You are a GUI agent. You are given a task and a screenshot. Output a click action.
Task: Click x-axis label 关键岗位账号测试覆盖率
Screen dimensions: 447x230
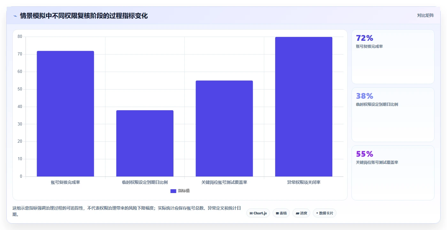click(x=224, y=183)
